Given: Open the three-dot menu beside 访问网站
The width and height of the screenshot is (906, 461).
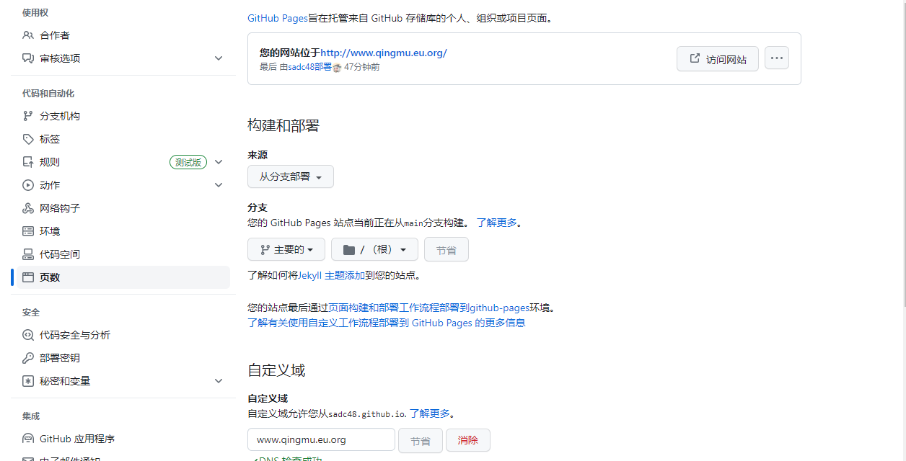Looking at the screenshot, I should pyautogui.click(x=777, y=58).
